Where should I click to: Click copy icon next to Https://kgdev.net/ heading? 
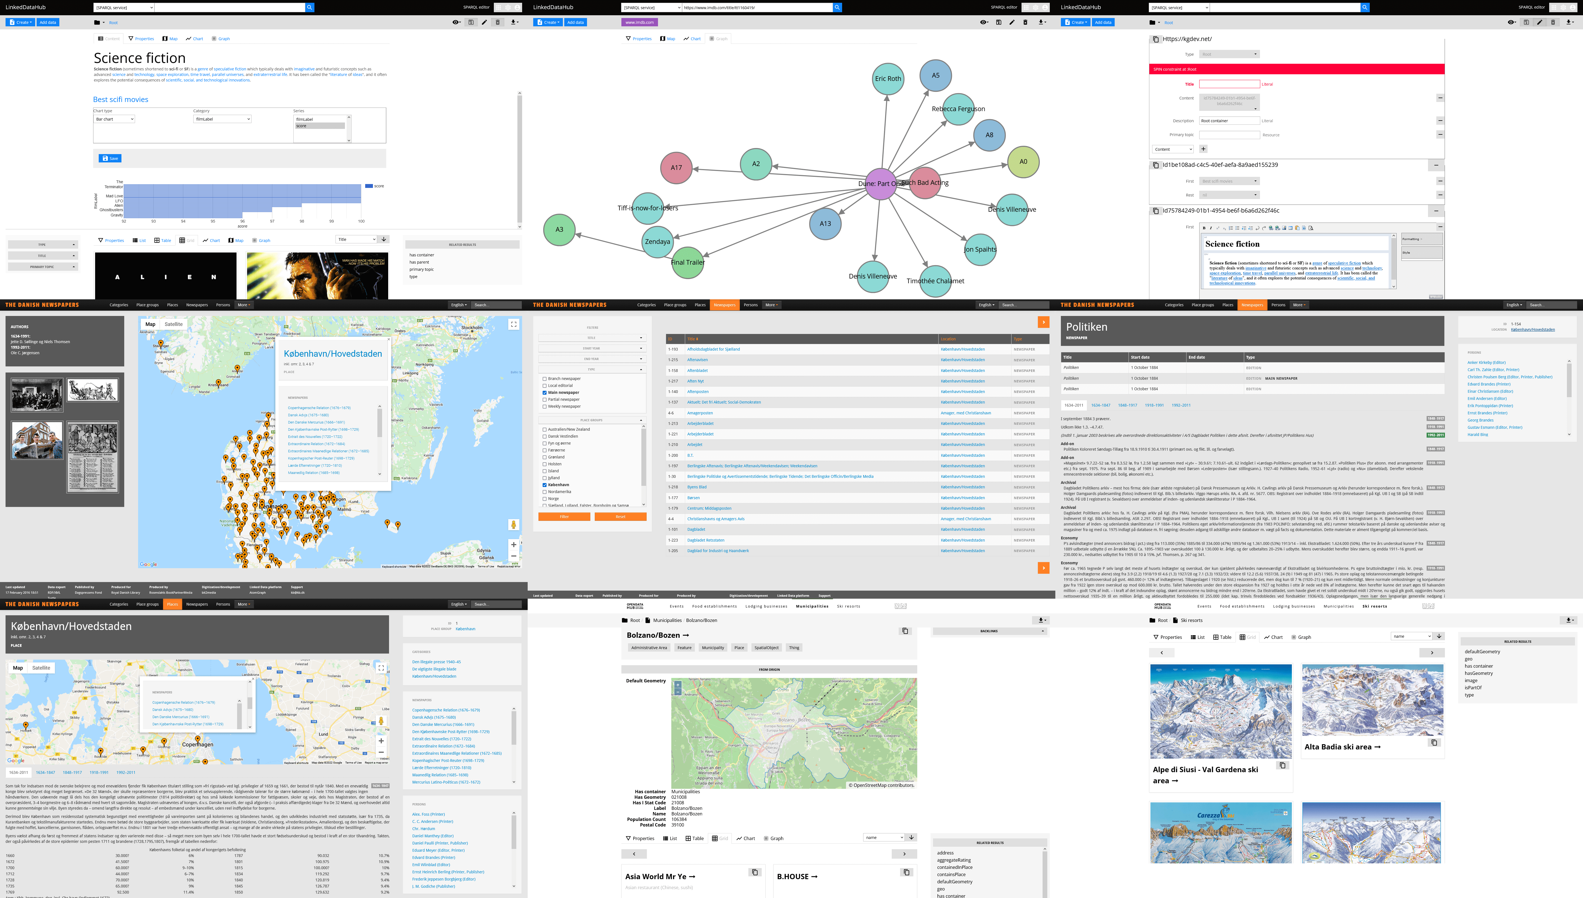tap(1155, 39)
